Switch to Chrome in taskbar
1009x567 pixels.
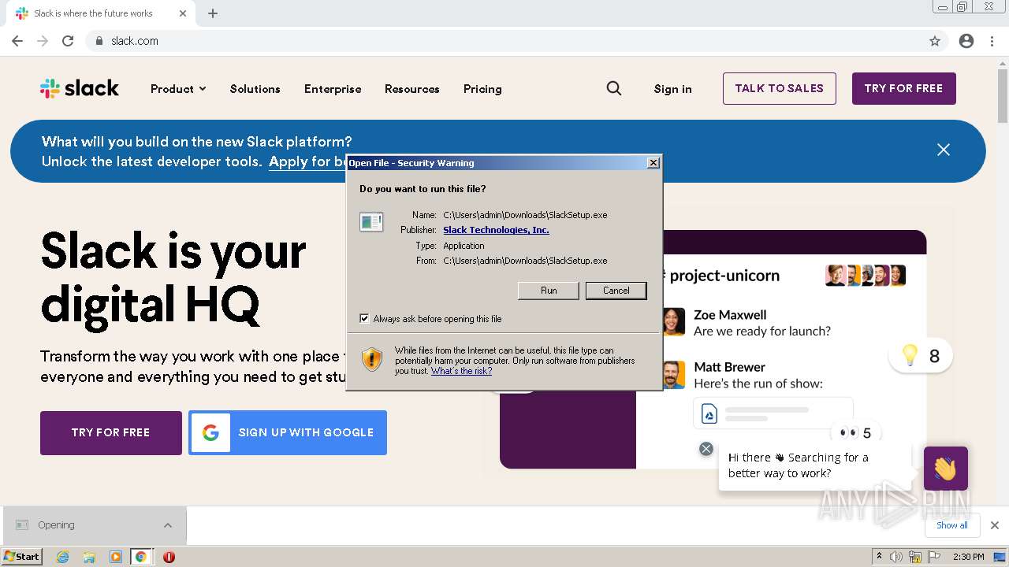pyautogui.click(x=141, y=557)
